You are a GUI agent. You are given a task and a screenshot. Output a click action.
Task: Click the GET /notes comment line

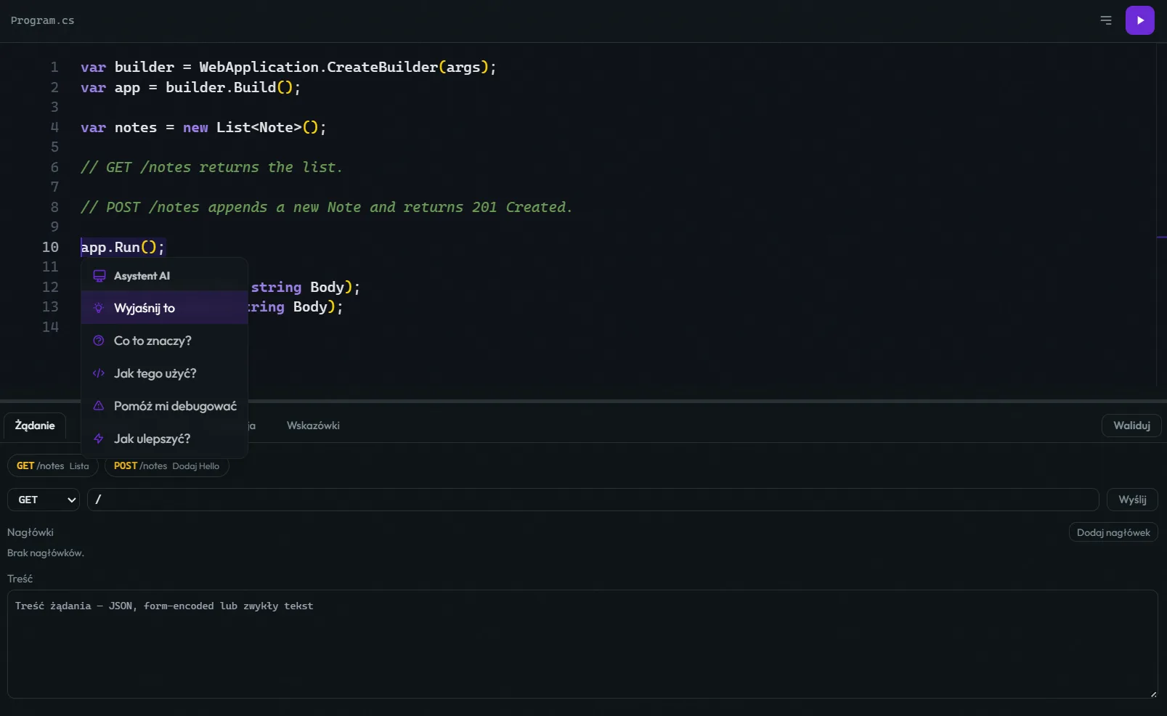pos(211,168)
